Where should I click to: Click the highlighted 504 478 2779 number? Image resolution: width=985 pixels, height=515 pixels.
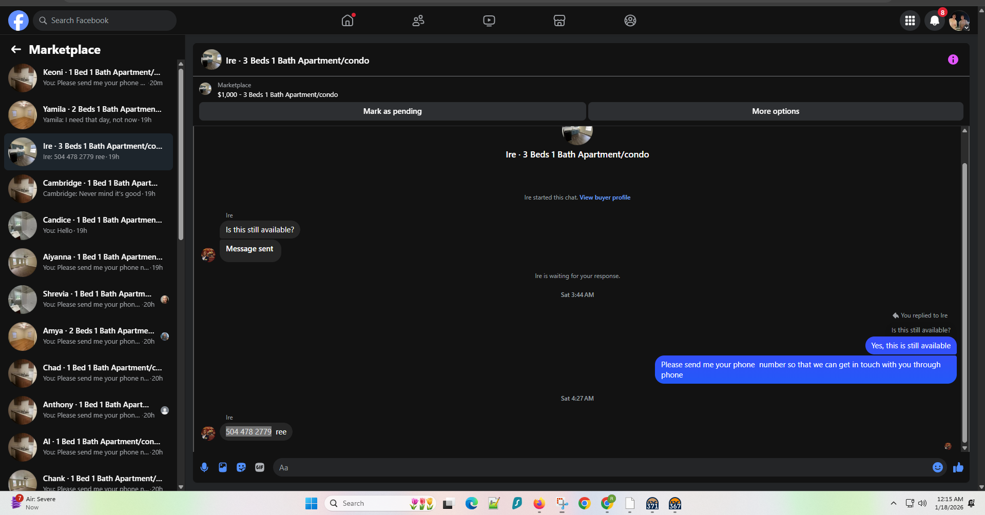248,432
